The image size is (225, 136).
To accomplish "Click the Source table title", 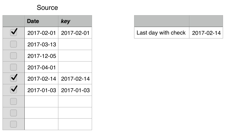I will 47,8.
